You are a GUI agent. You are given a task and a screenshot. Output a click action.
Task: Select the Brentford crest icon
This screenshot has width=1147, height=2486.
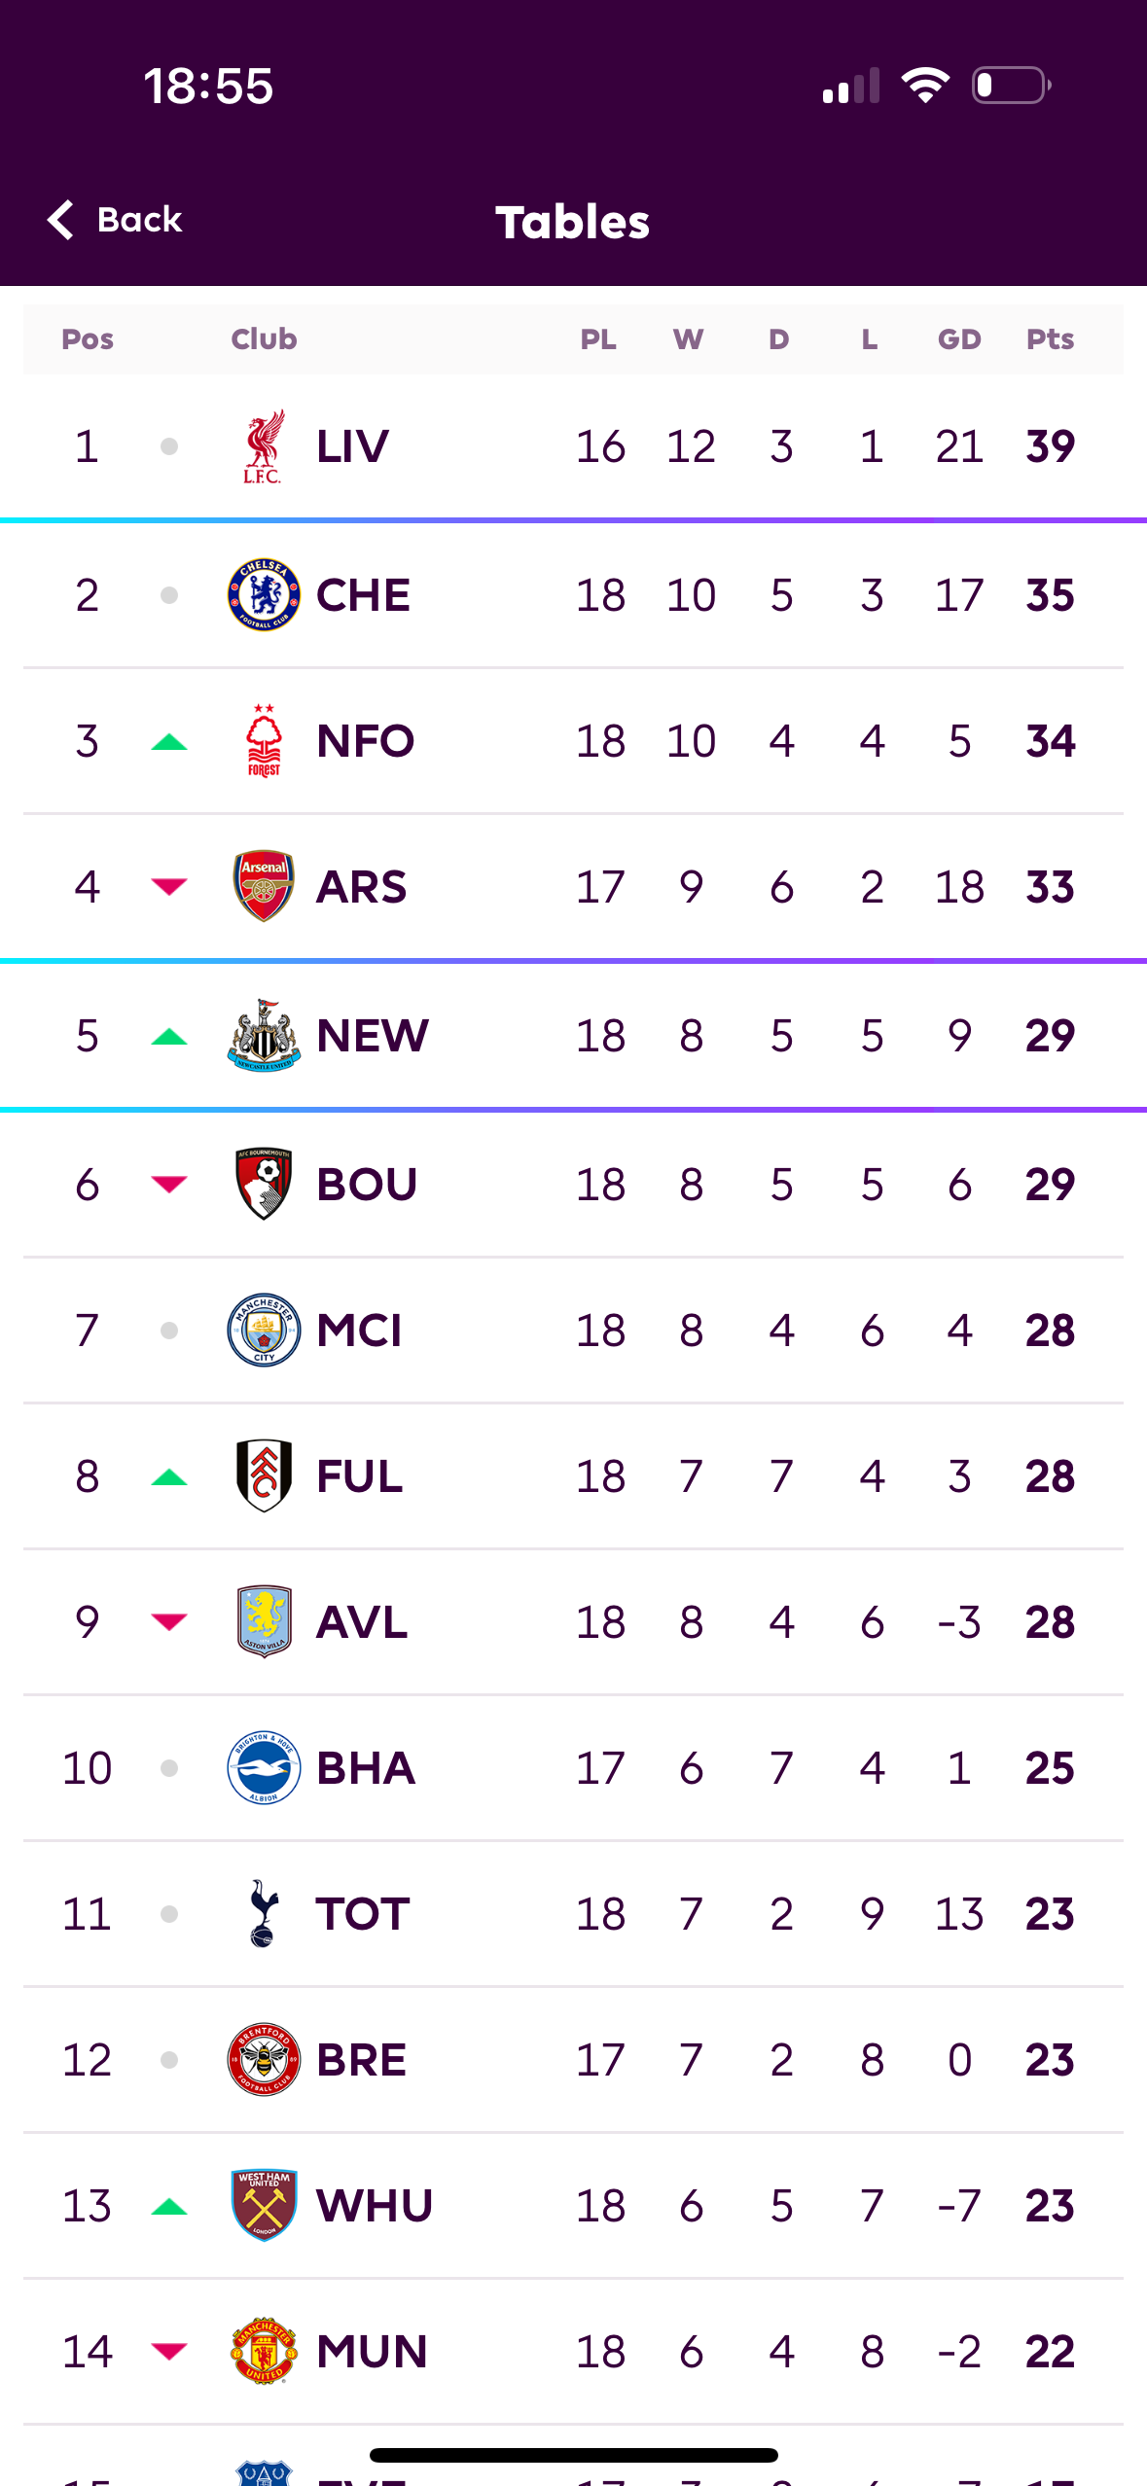(264, 2059)
